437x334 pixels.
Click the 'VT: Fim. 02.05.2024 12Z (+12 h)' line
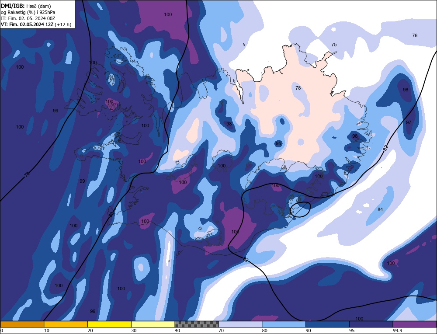pyautogui.click(x=36, y=24)
